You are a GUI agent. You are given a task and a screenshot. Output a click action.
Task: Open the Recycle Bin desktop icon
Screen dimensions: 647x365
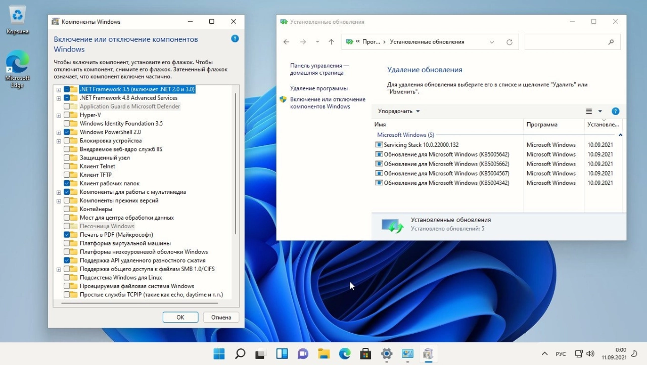[17, 20]
